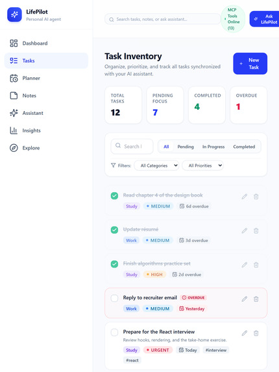The width and height of the screenshot is (279, 372).
Task: Edit the Reply to recruiter email task
Action: tap(245, 299)
